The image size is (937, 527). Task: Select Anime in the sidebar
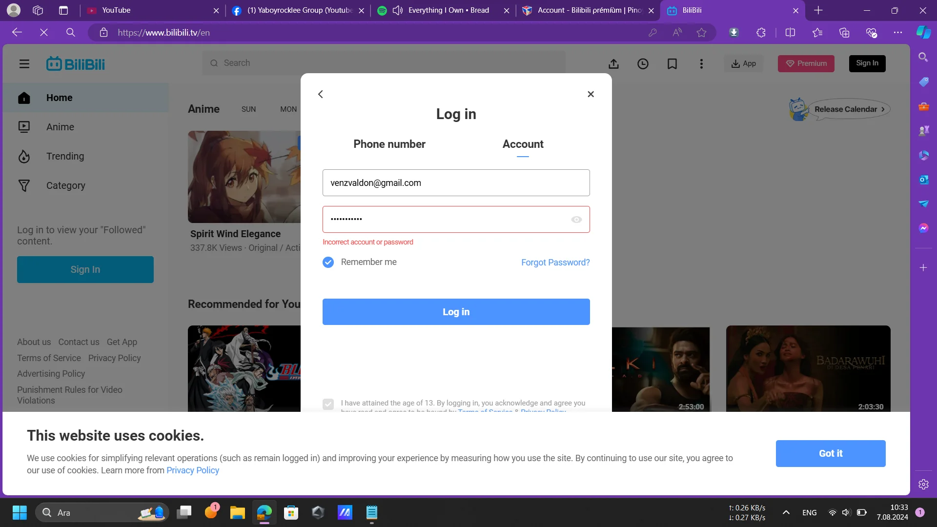coord(86,127)
